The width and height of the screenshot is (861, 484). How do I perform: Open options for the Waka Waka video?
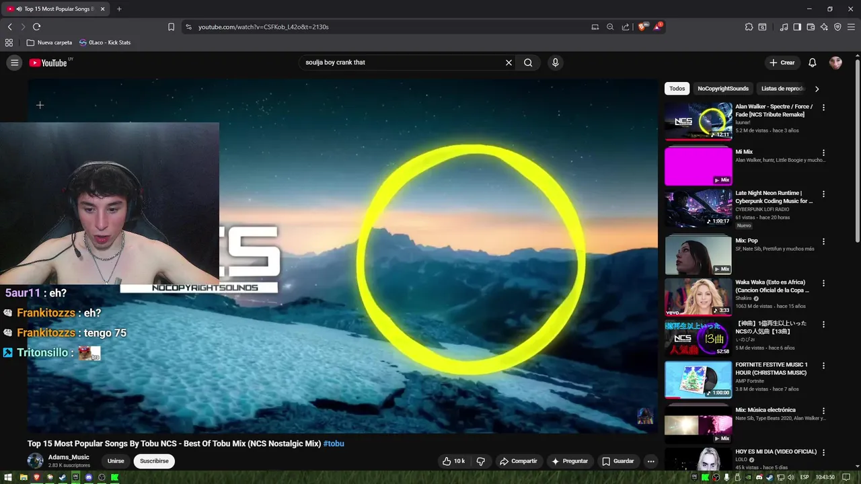[x=823, y=283]
